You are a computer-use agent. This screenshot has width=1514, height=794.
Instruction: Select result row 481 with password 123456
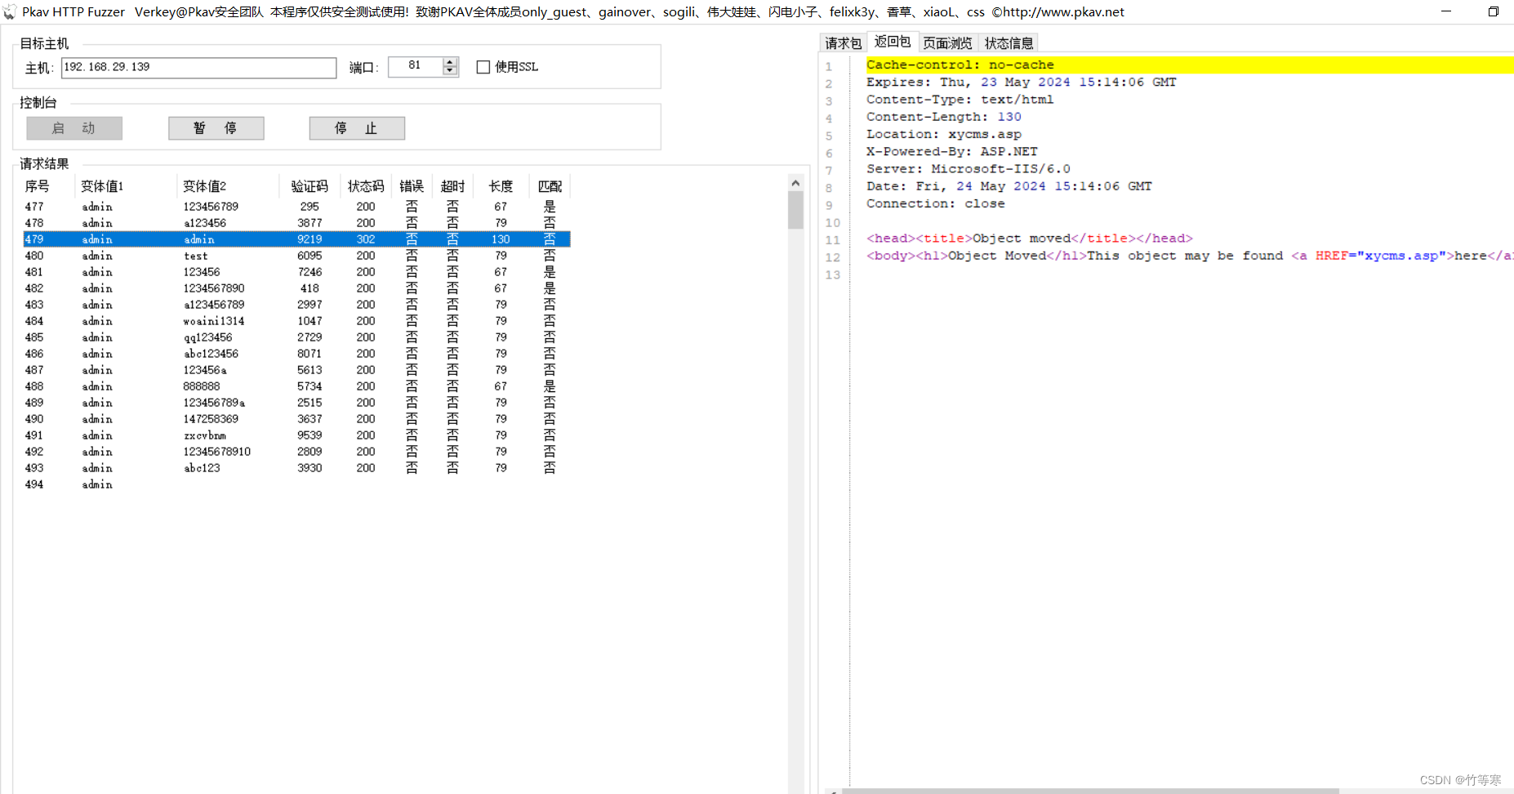click(x=296, y=272)
